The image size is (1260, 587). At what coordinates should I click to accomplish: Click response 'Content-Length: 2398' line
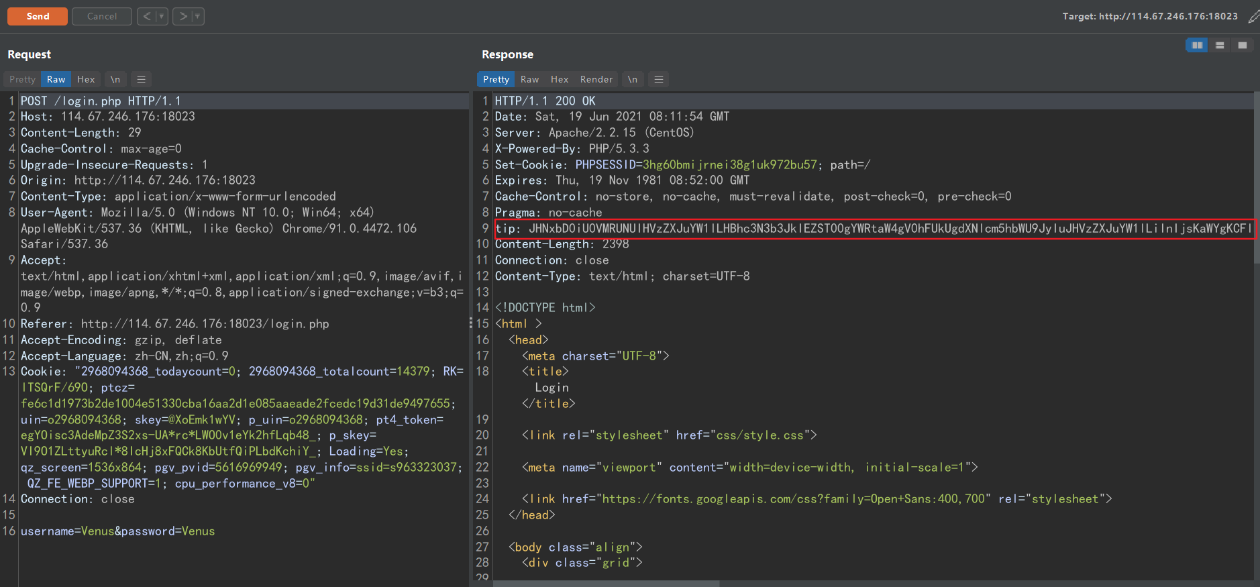pyautogui.click(x=562, y=244)
